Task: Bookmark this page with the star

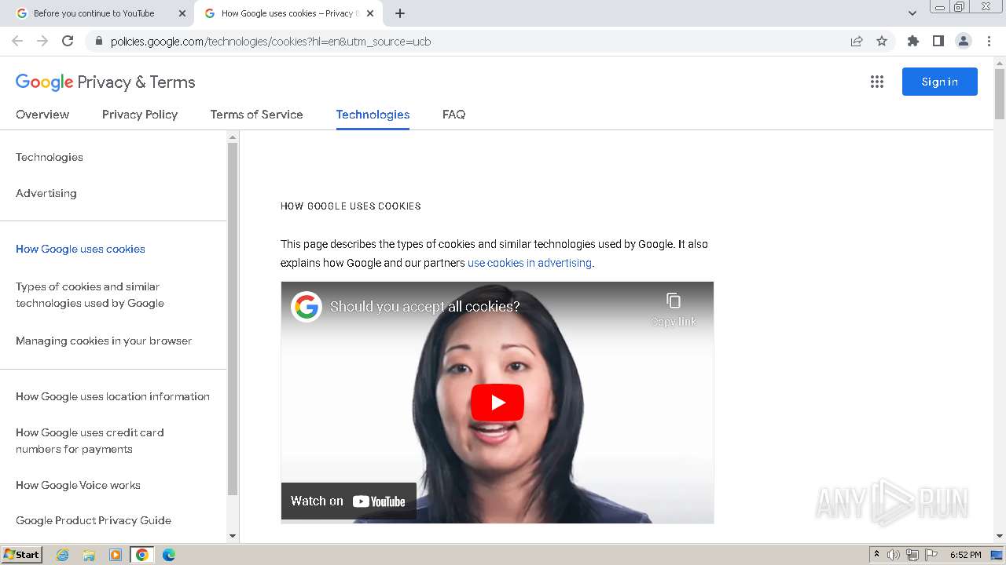Action: coord(882,42)
